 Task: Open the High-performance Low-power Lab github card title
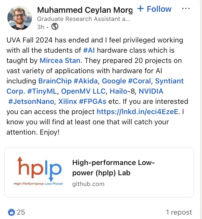pyautogui.click(x=113, y=168)
